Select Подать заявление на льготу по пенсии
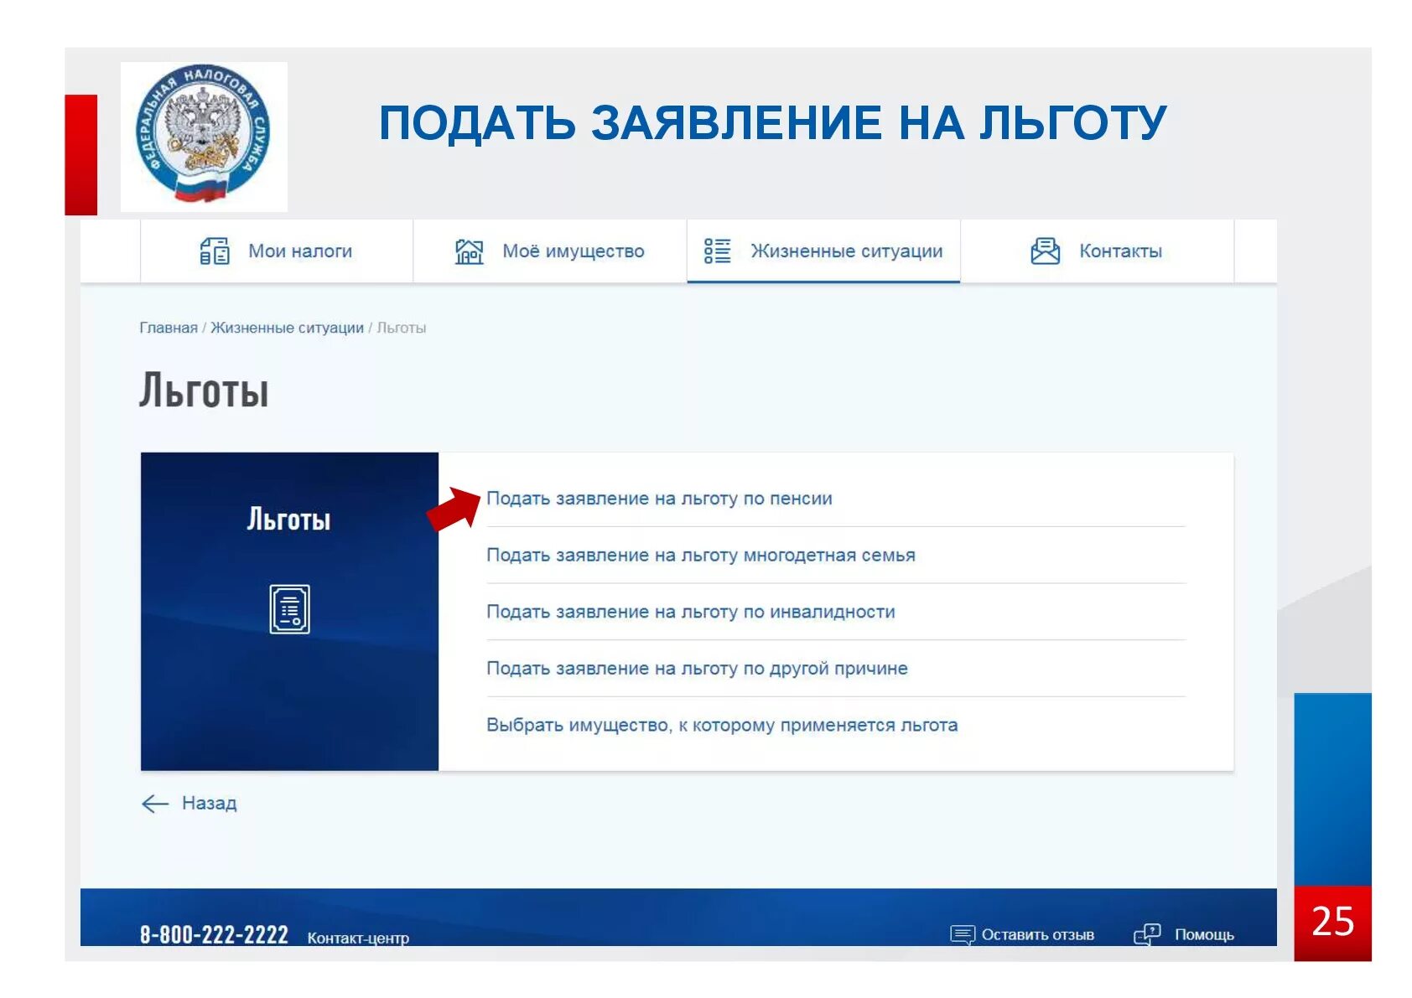 (659, 499)
